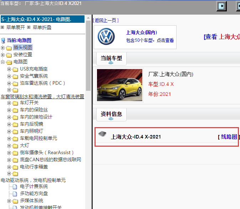The width and height of the screenshot is (240, 209).
Task: Expand the 安全气囊系统 node
Action: [x=9, y=76]
